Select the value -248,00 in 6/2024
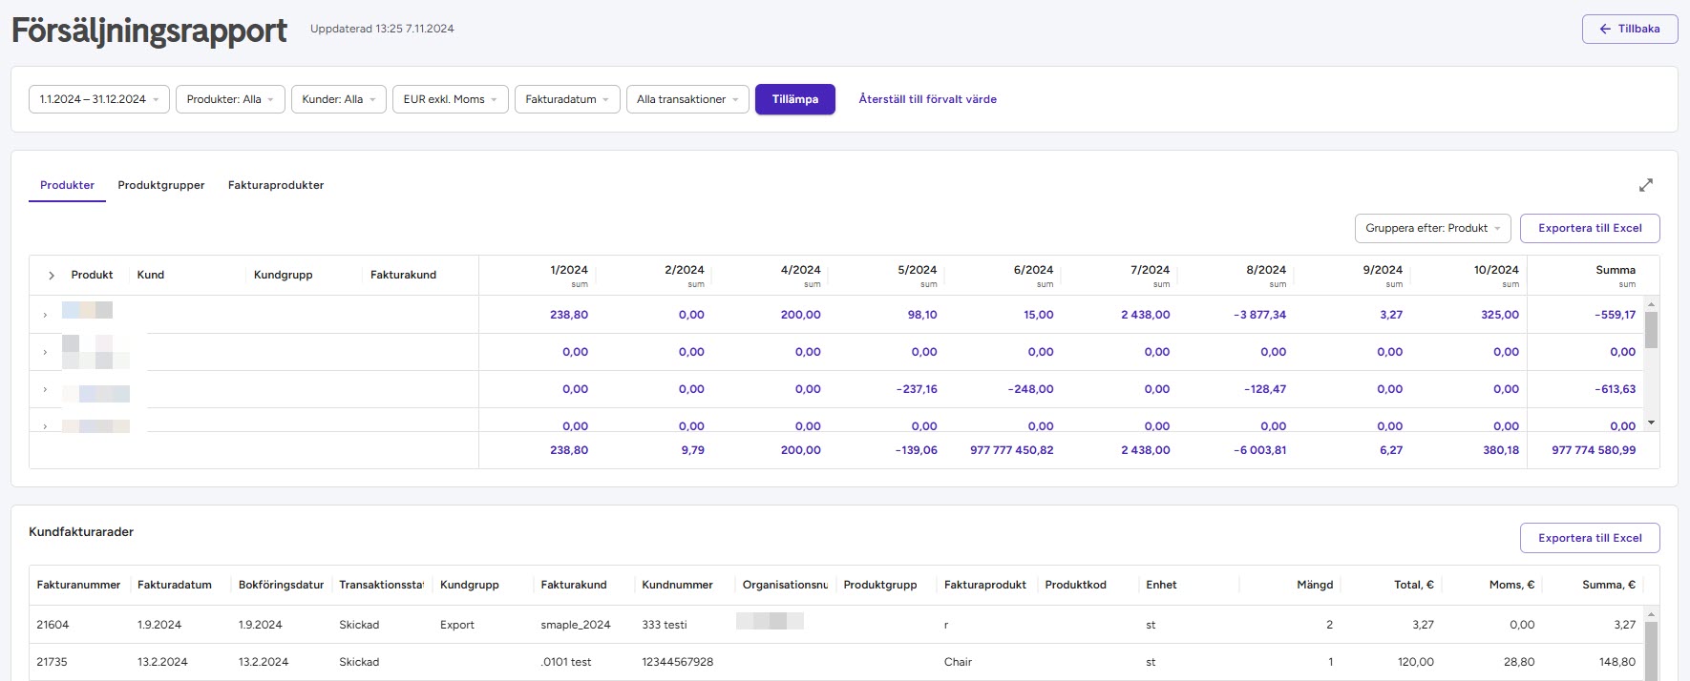This screenshot has width=1690, height=681. pos(1030,389)
